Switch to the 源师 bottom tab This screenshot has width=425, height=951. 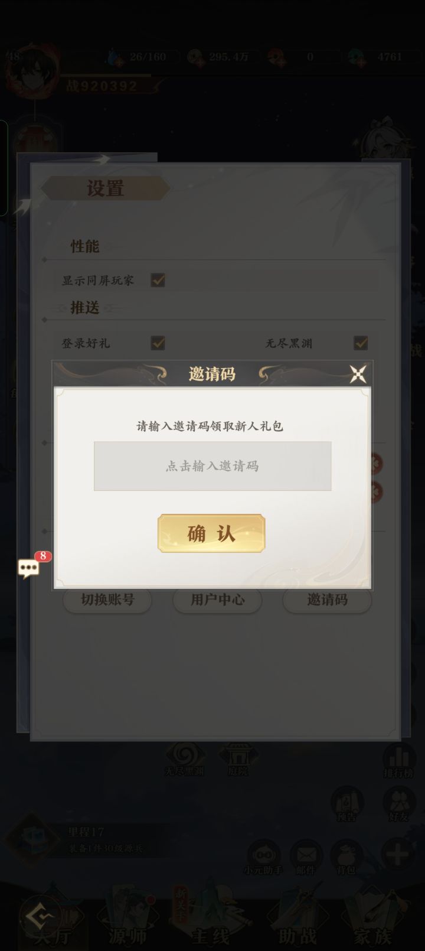click(x=127, y=921)
